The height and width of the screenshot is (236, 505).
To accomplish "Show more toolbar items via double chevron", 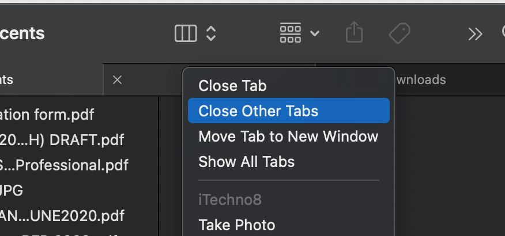I will pyautogui.click(x=475, y=34).
